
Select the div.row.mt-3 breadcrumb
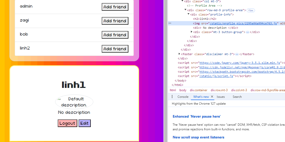pyautogui.click(x=219, y=90)
